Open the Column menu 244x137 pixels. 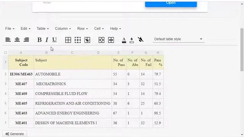[x=63, y=29]
